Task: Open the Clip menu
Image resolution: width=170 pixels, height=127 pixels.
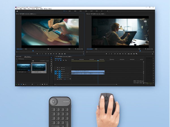Action: [25, 9]
